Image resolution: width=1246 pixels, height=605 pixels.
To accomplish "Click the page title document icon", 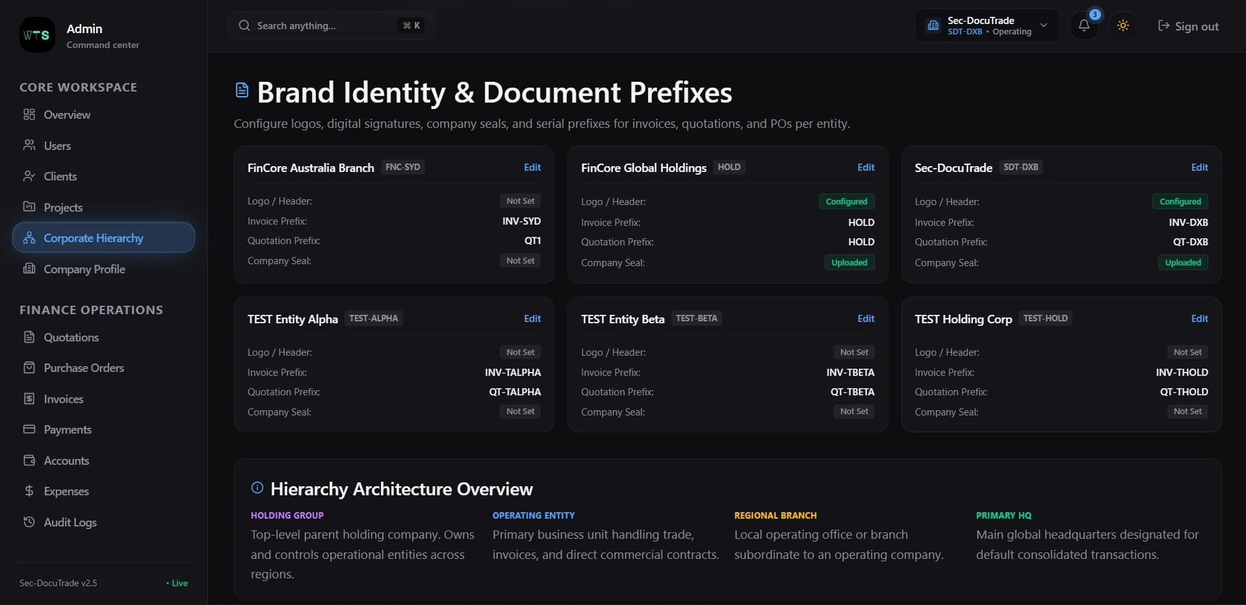I will tap(242, 90).
